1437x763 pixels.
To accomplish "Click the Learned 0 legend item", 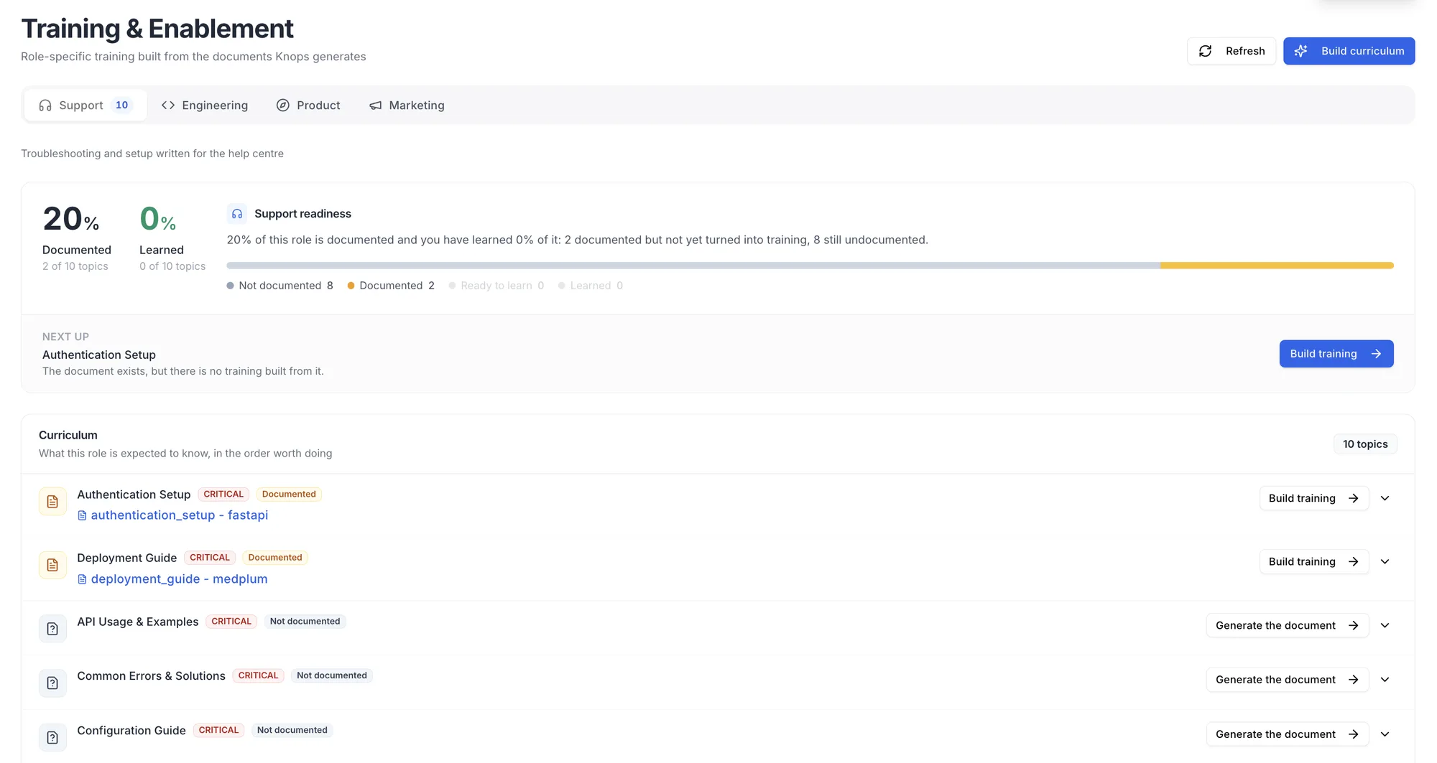I will 591,286.
